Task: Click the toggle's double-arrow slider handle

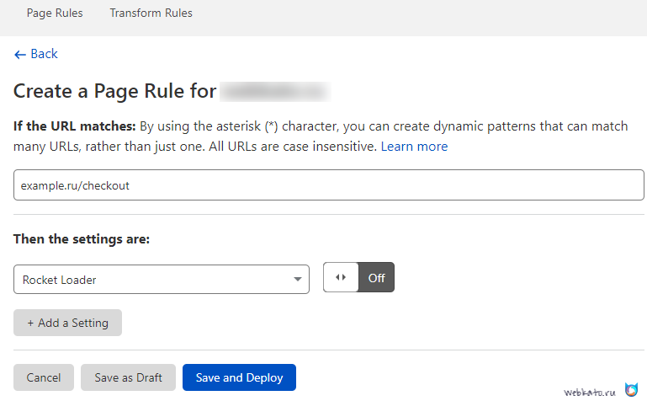Action: 341,278
